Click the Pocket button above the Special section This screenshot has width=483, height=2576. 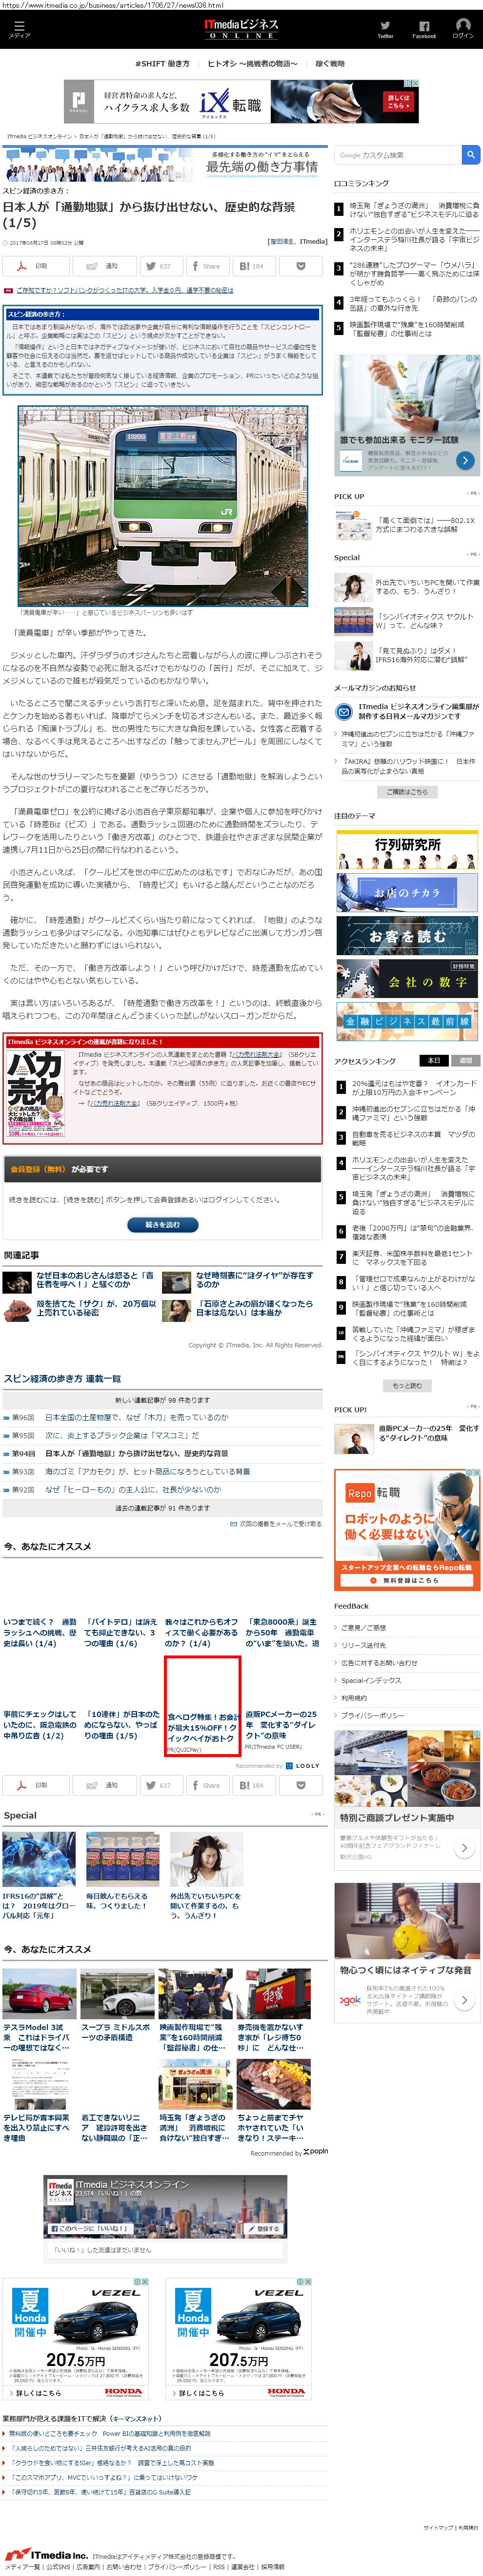click(x=301, y=1785)
